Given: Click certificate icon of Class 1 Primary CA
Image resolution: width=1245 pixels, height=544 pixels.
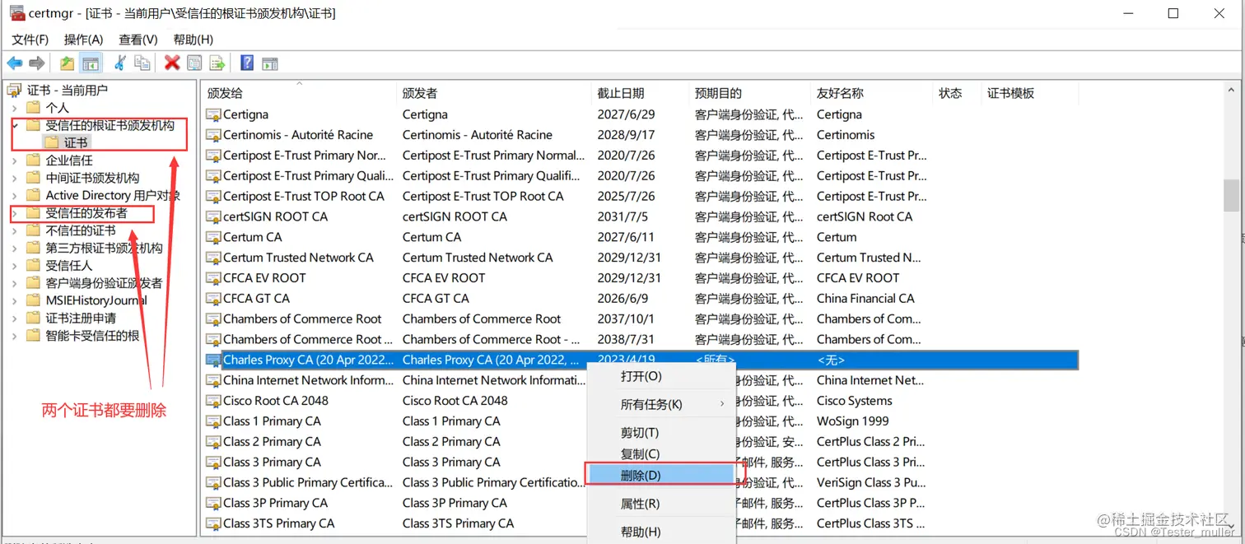Looking at the screenshot, I should [x=213, y=421].
